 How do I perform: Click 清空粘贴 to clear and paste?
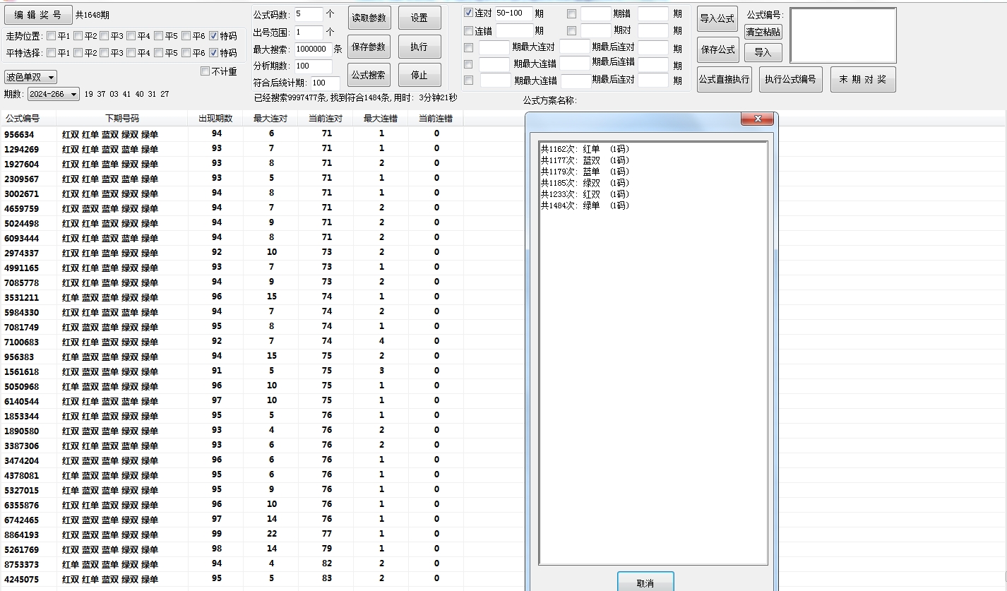pyautogui.click(x=763, y=32)
